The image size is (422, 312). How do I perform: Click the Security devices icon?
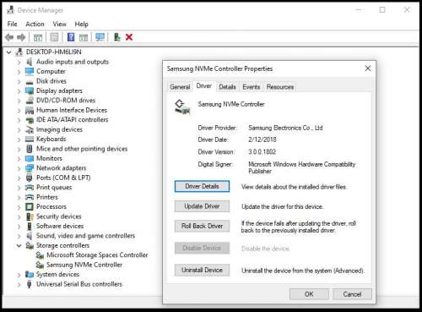pos(30,216)
